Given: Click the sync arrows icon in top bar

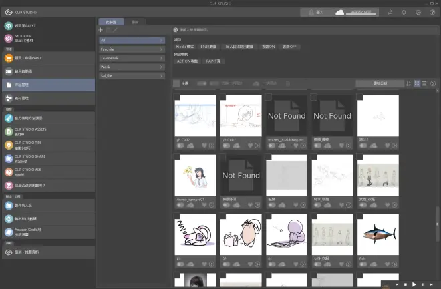Looking at the screenshot, I should (390, 13).
